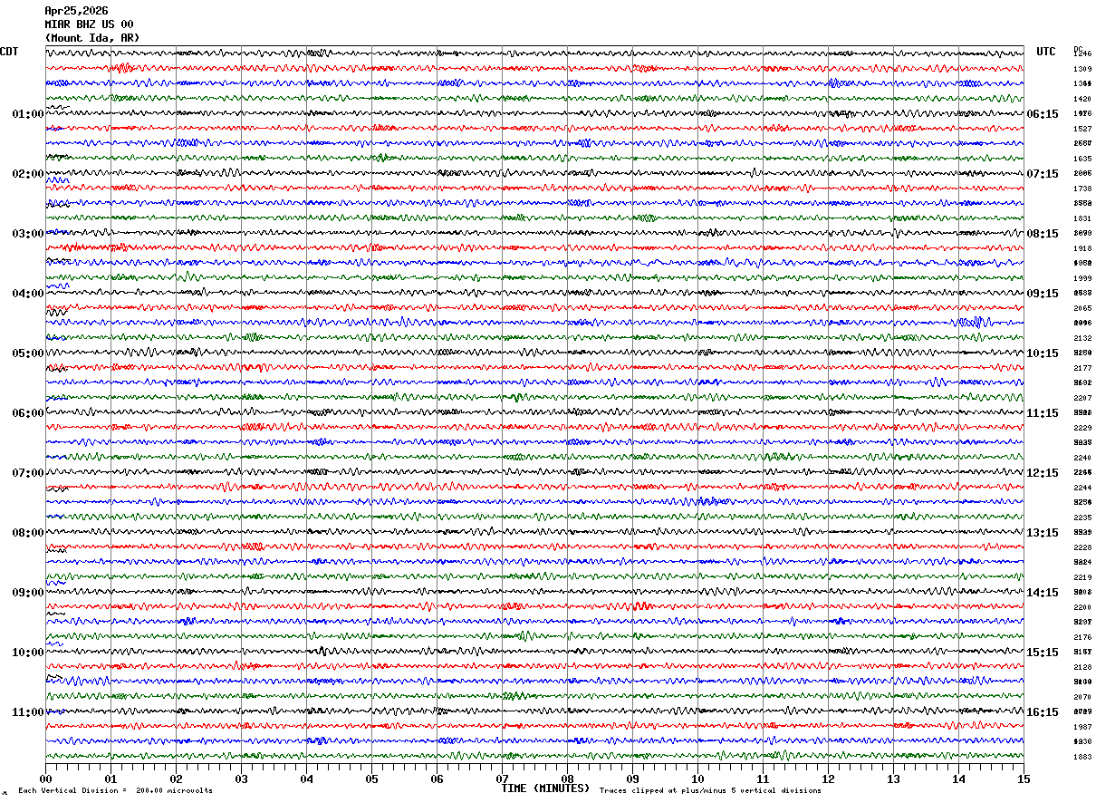Click the DC offset value '1309'
Screen dimensions: 1096x803
[1082, 69]
